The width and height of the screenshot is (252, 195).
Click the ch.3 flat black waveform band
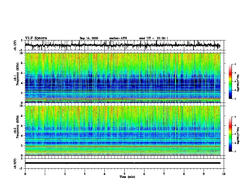122,163
